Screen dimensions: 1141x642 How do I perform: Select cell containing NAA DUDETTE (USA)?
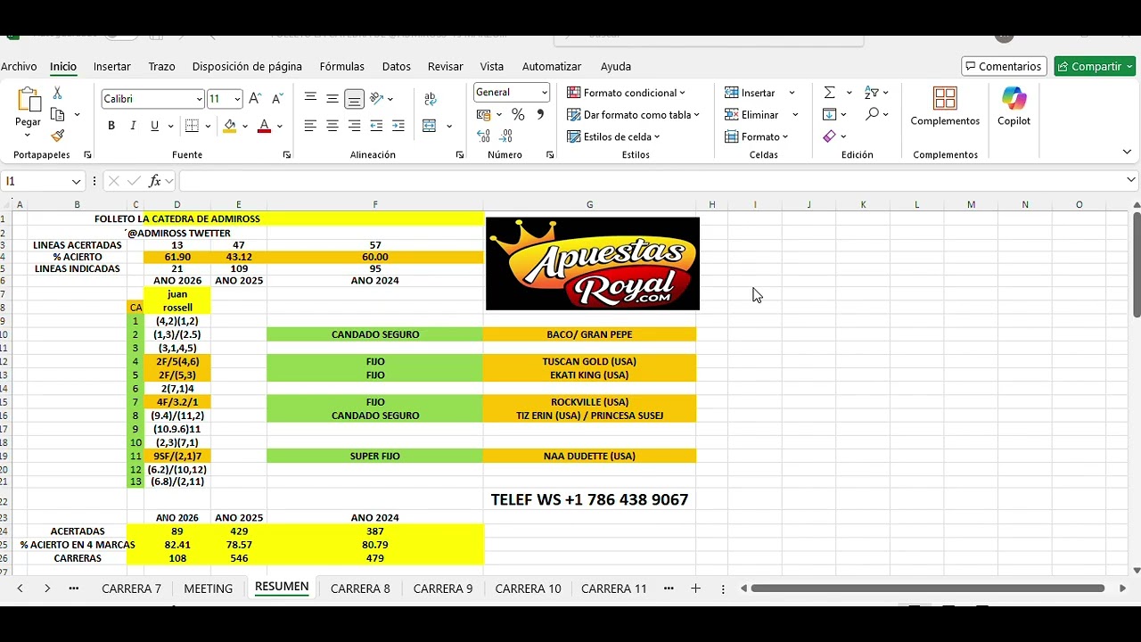point(589,456)
